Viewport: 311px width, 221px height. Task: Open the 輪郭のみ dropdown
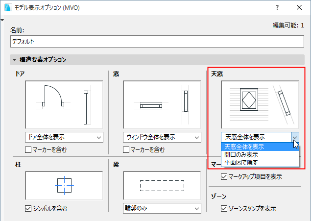(162, 208)
